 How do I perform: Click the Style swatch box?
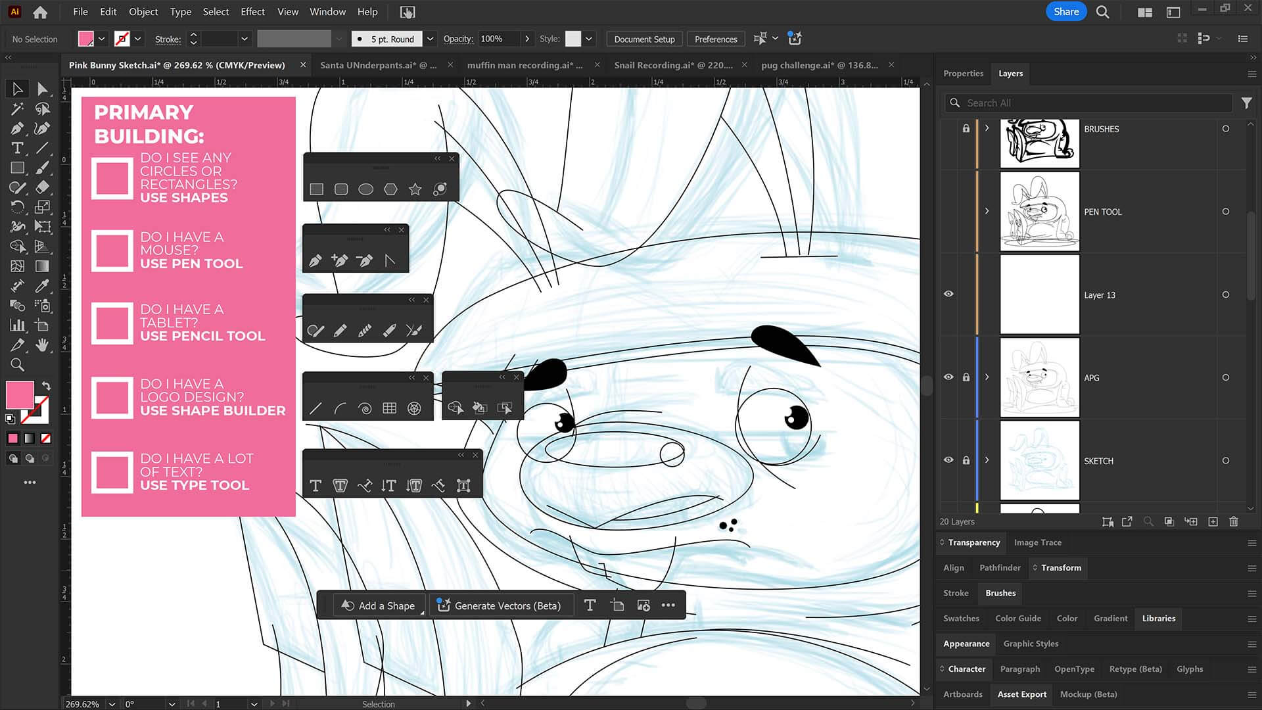tap(573, 39)
